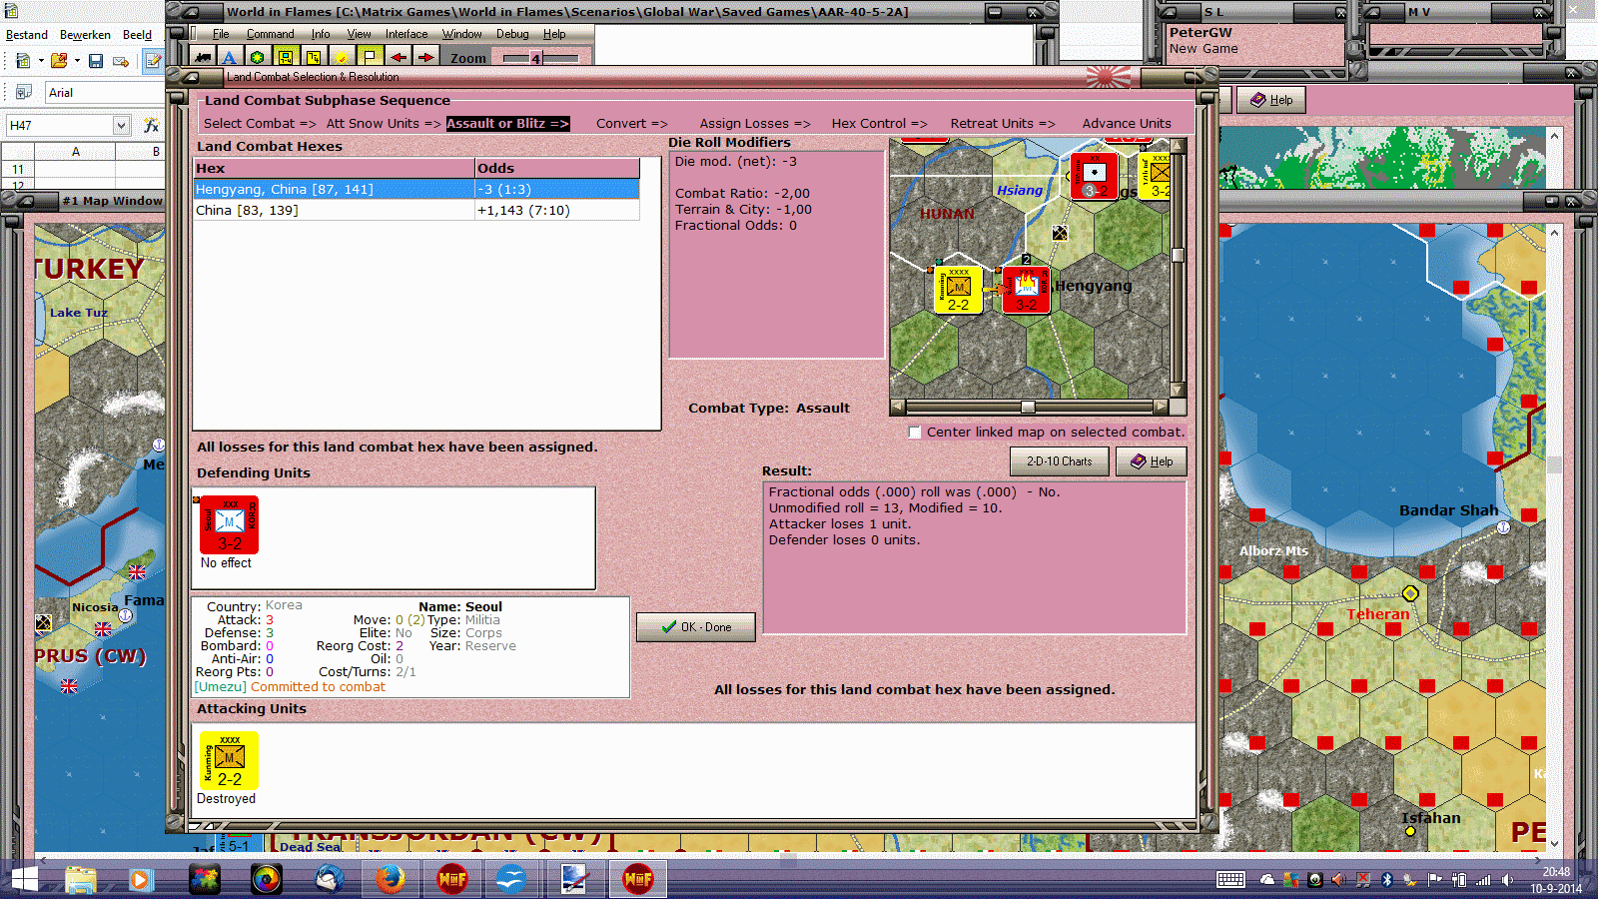This screenshot has height=899, width=1598.
Task: Click the edit file icon in spreadsheet toolbar
Action: [x=153, y=61]
